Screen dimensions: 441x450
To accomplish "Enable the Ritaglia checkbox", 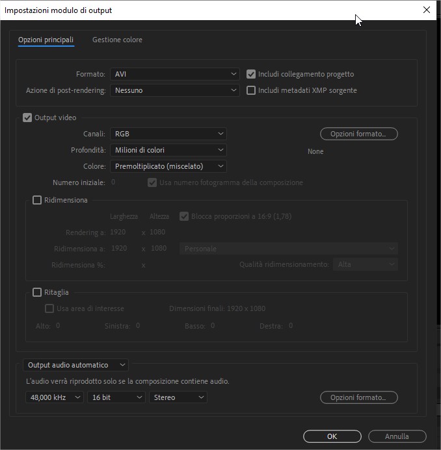I will click(37, 293).
